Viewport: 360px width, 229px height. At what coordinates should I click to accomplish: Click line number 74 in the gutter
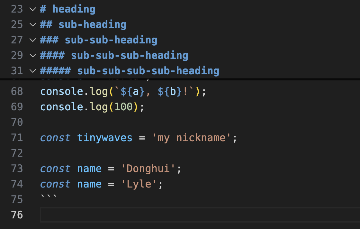(x=17, y=184)
